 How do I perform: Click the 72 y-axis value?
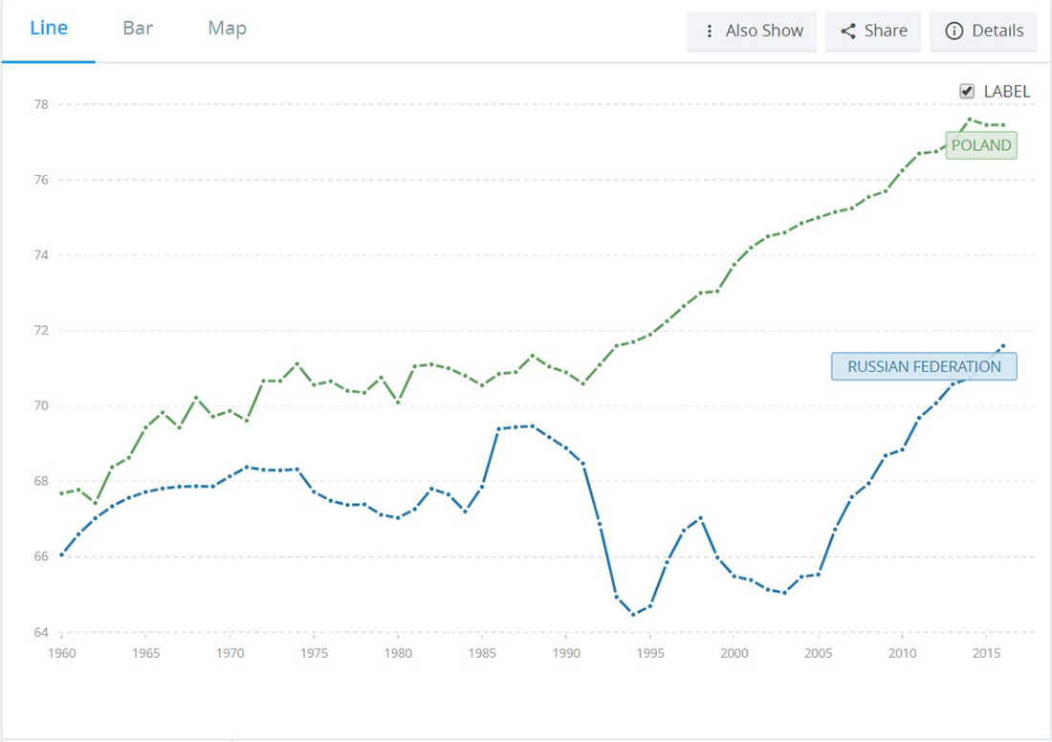coord(41,330)
